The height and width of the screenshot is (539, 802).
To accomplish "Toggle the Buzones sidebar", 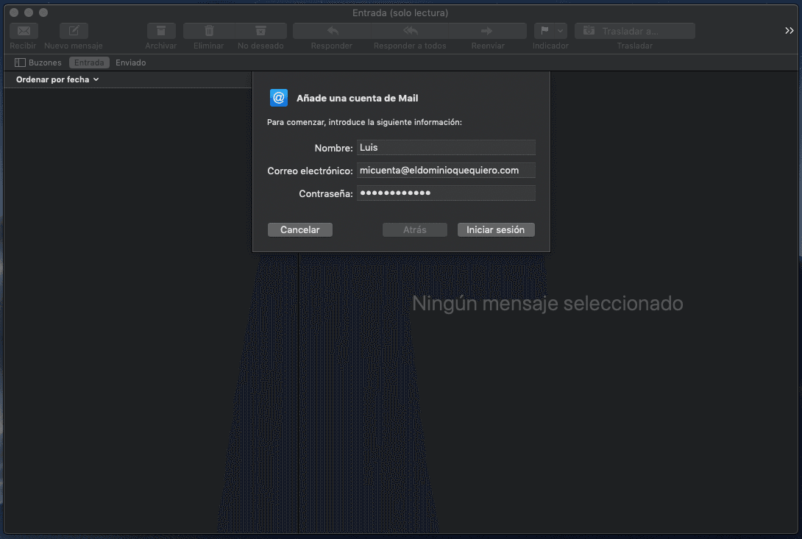I will [38, 63].
